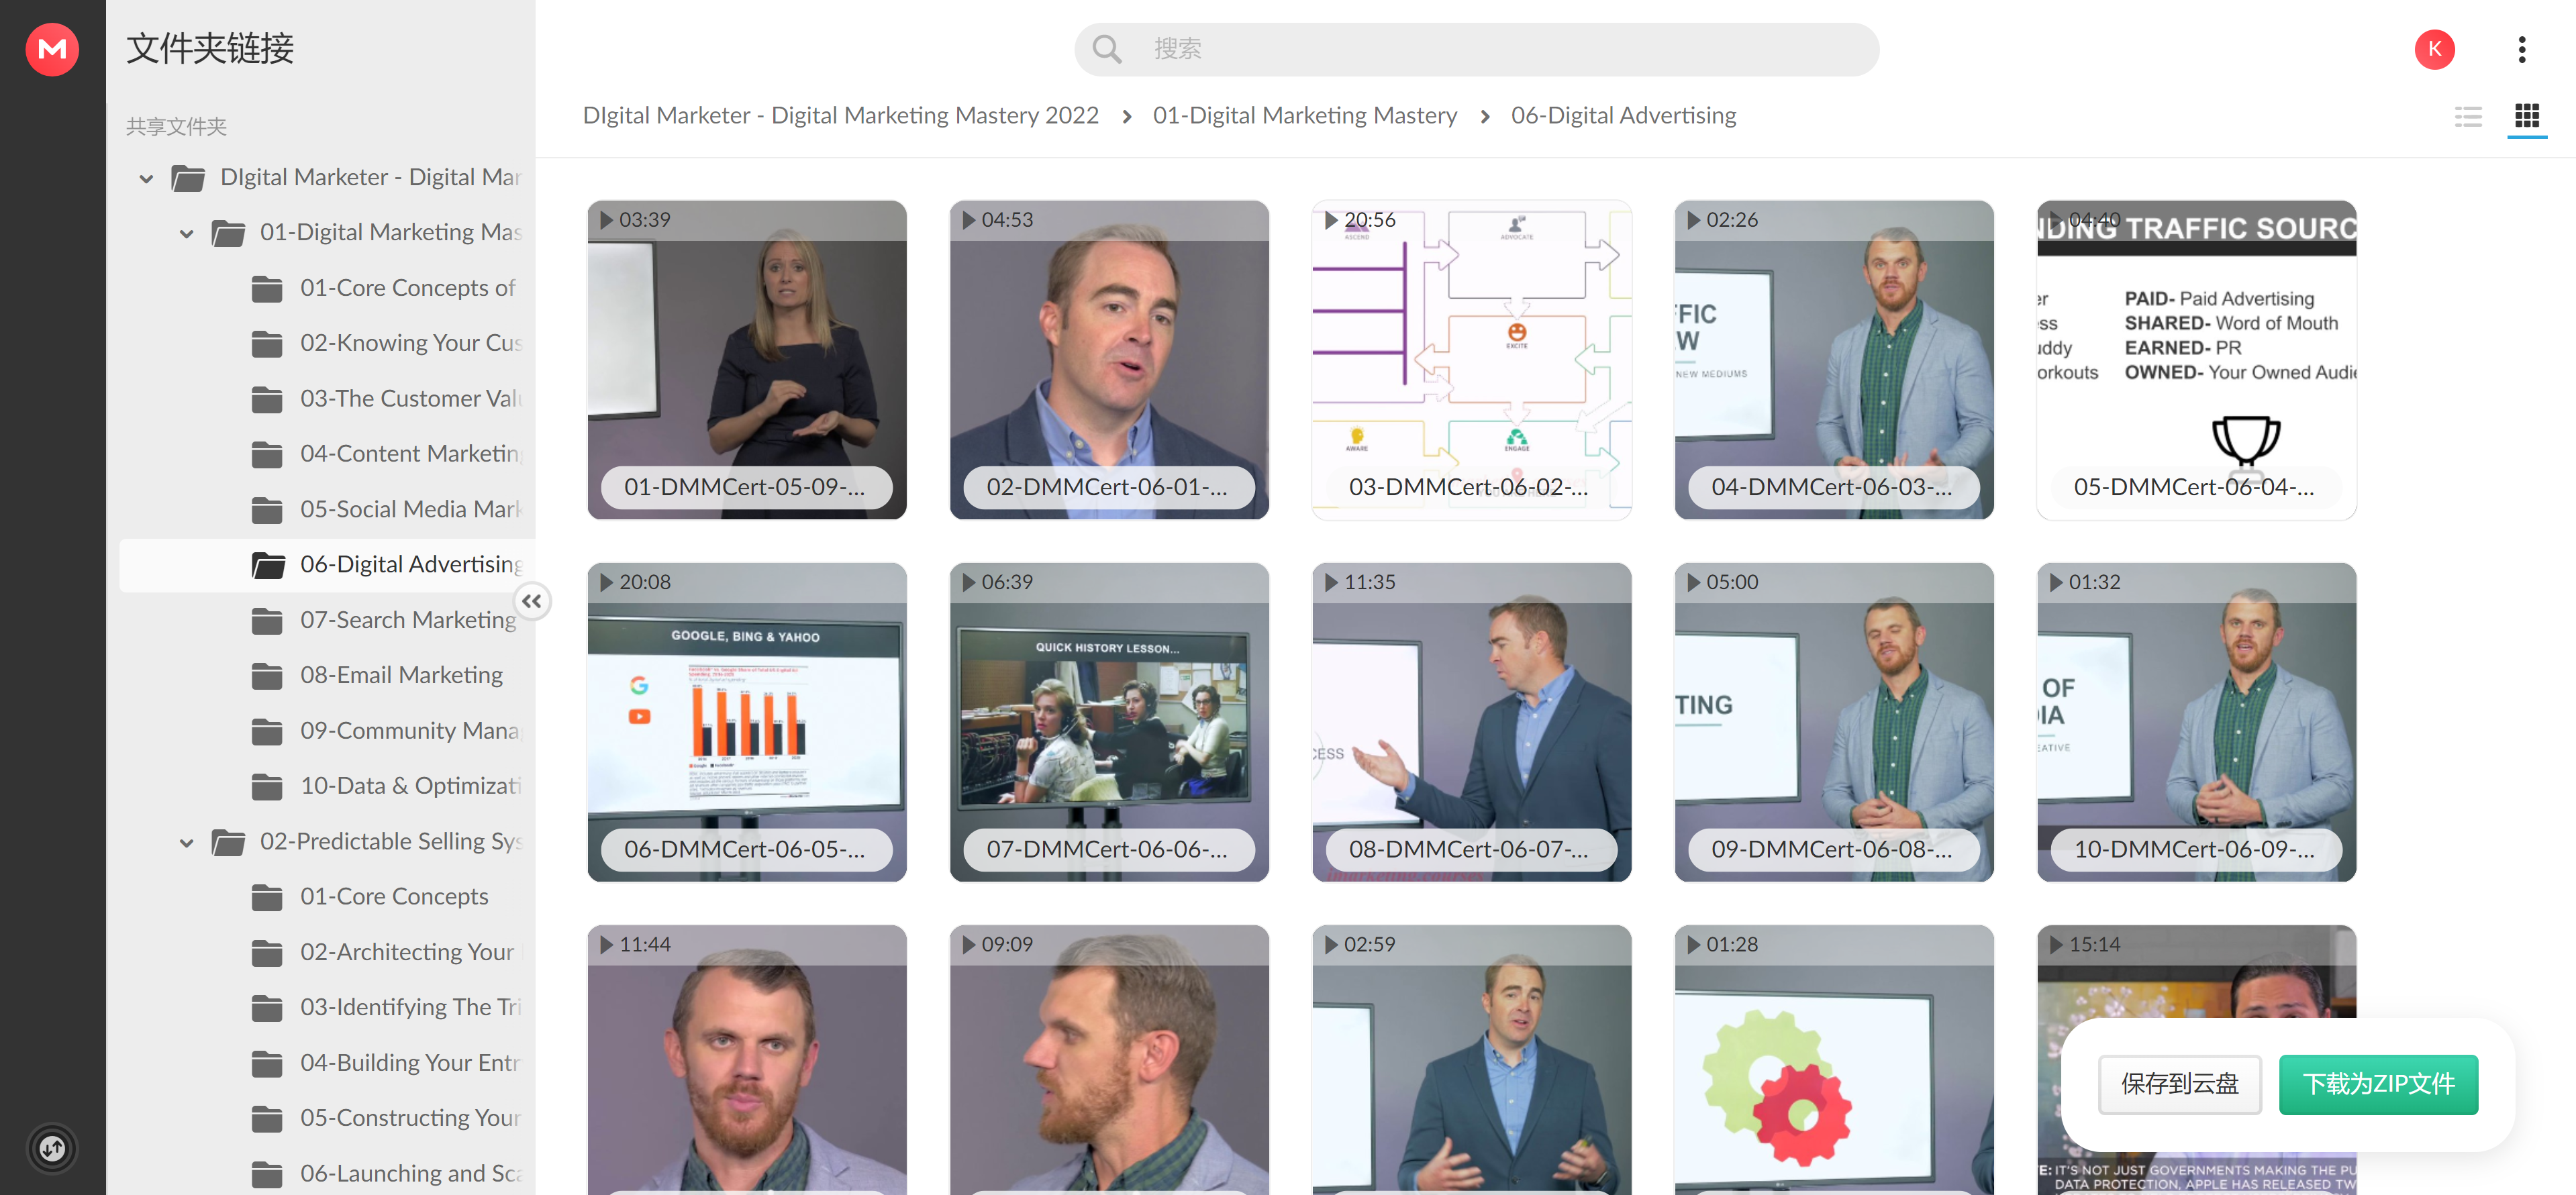Click the 共享文件夹 section heading
The width and height of the screenshot is (2576, 1195).
[176, 127]
